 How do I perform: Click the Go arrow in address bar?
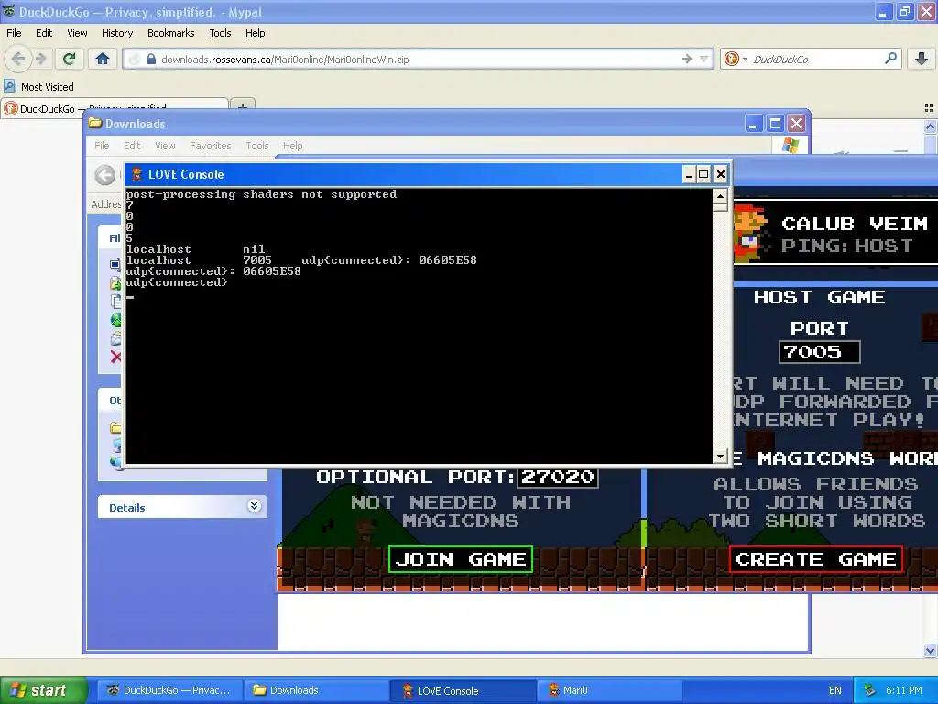click(687, 59)
